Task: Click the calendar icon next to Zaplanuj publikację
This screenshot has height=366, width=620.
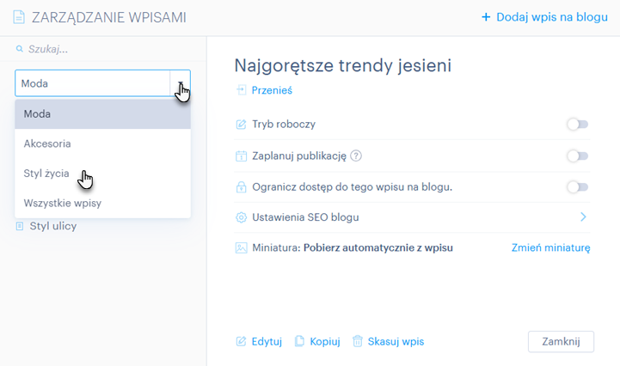Action: (x=241, y=156)
